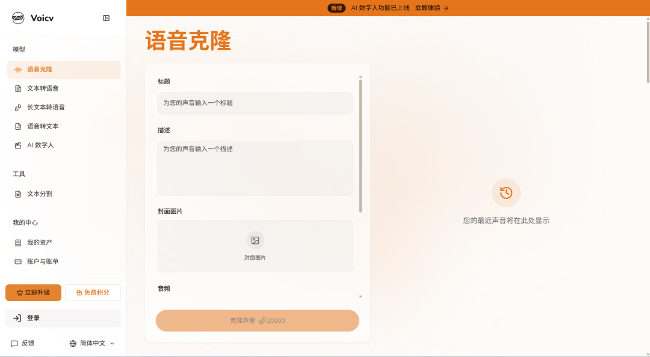This screenshot has width=650, height=357.
Task: Focus the 标题 title input field
Action: (255, 103)
